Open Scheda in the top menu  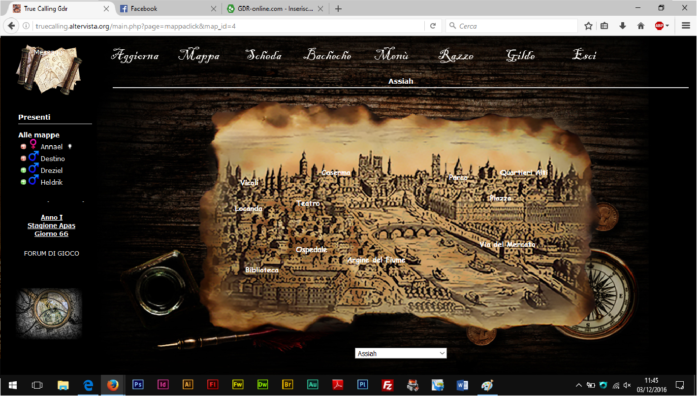(x=264, y=55)
